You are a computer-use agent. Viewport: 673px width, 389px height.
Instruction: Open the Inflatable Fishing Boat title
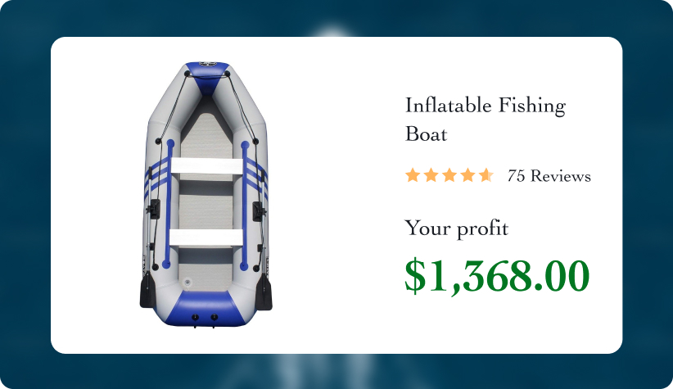(x=486, y=119)
